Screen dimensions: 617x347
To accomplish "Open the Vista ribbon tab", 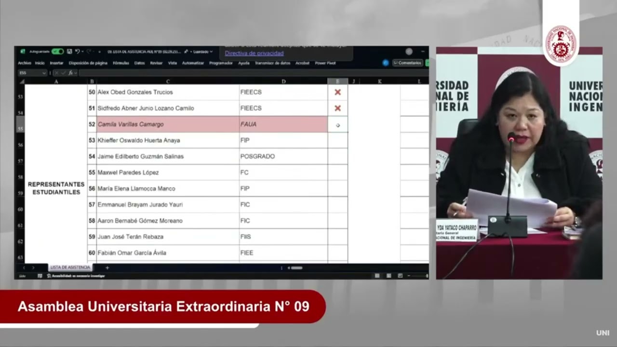I will pyautogui.click(x=172, y=63).
